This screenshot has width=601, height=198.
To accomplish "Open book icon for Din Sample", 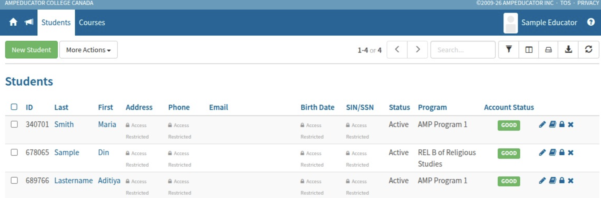I will [552, 152].
